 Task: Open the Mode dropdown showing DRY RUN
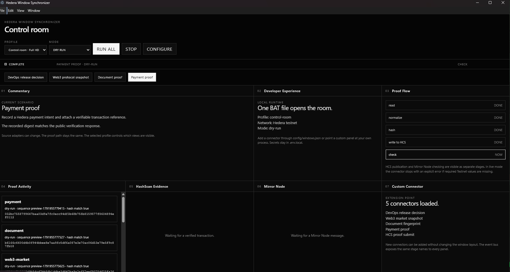[x=70, y=50]
